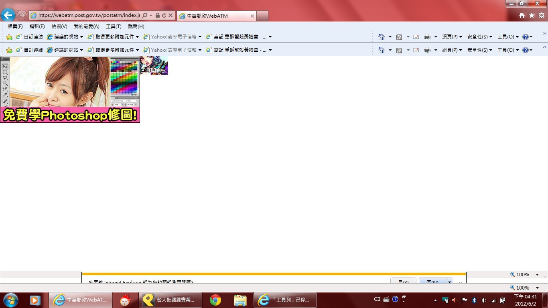This screenshot has width=548, height=308.
Task: Open the 工具(T) menu in the menu bar
Action: (x=114, y=26)
